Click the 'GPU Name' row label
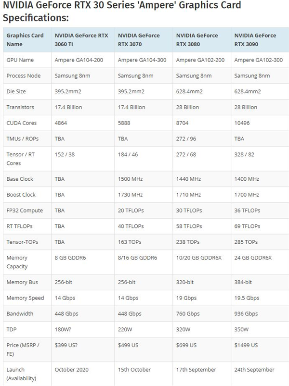Viewport: 289px width, 386px height. 20,60
